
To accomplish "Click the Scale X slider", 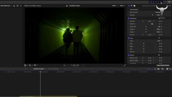I will 148,29.
